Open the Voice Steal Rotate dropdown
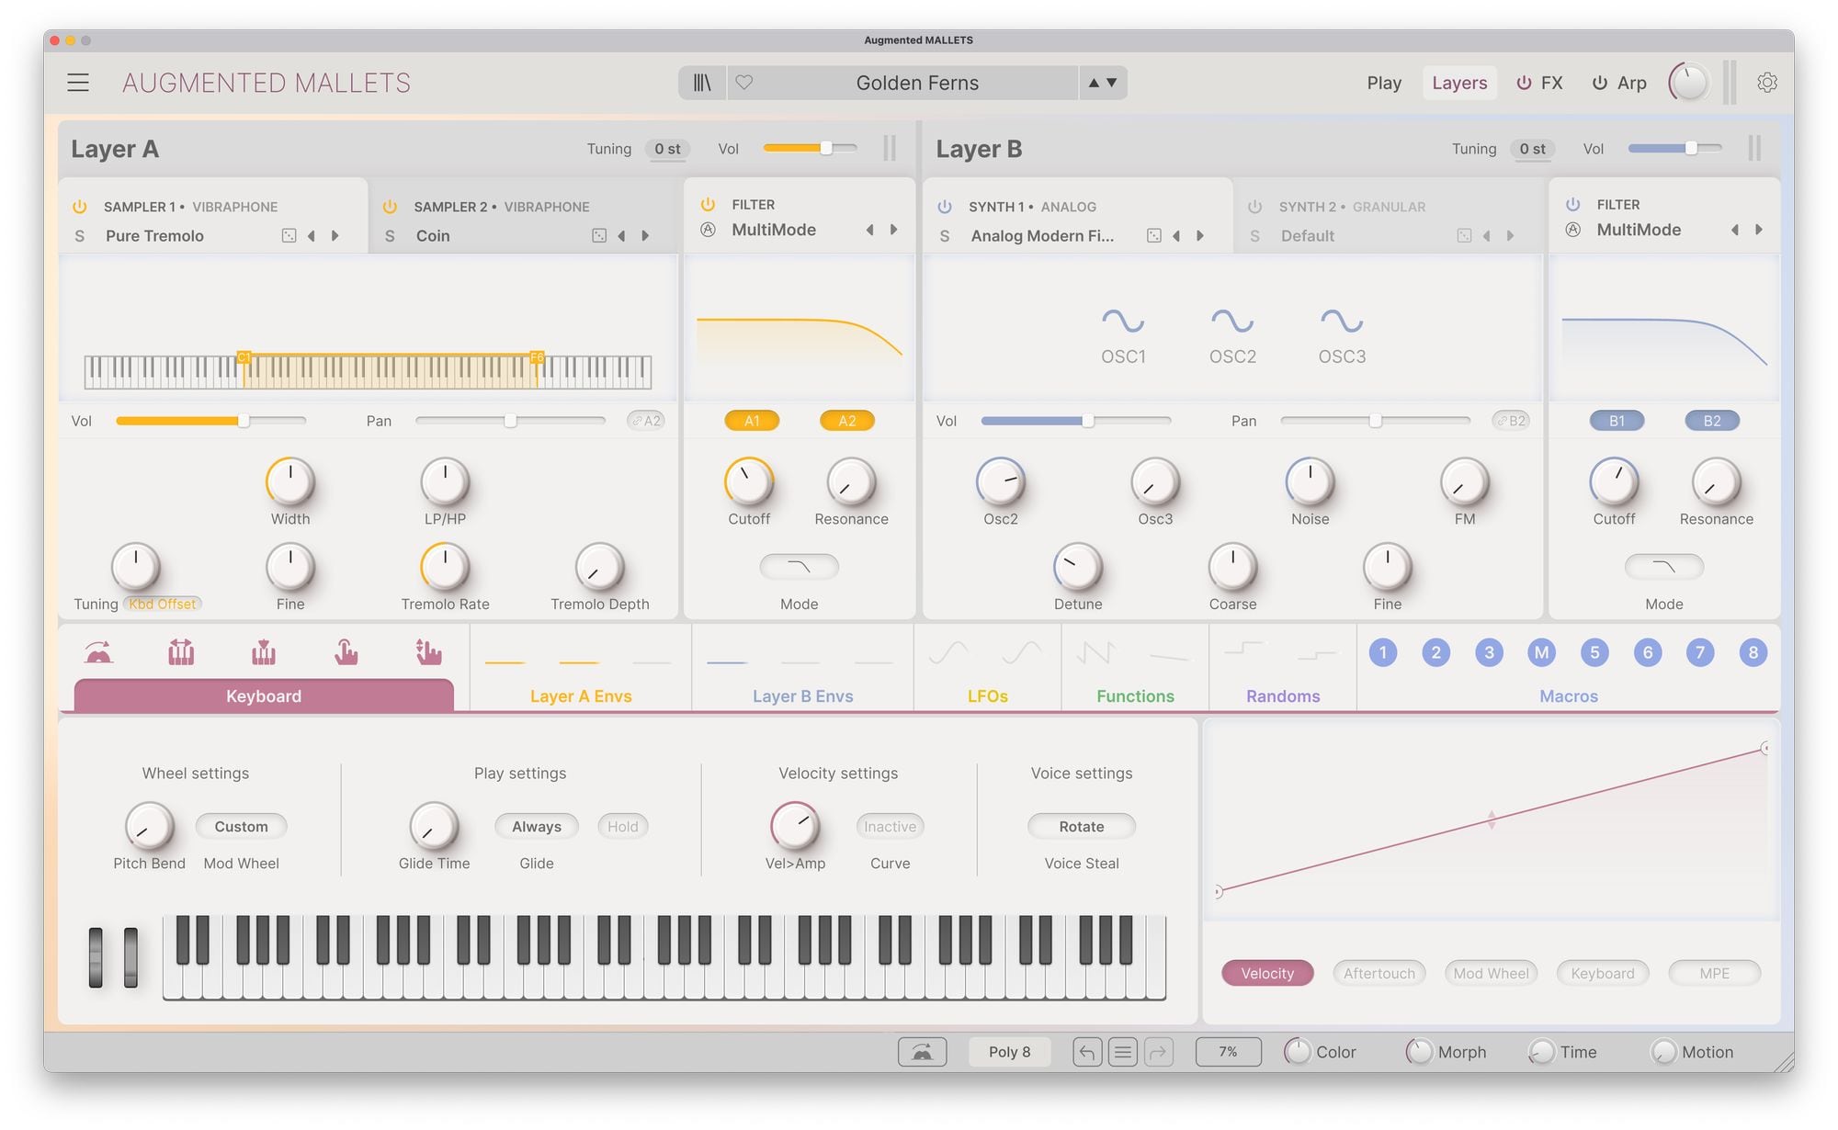Viewport: 1838px width, 1130px height. click(1082, 827)
